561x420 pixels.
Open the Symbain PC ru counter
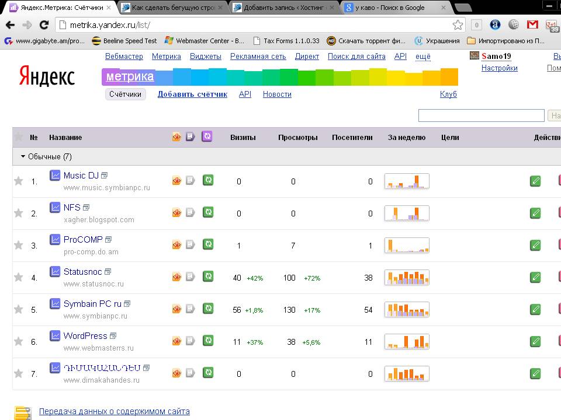92,304
